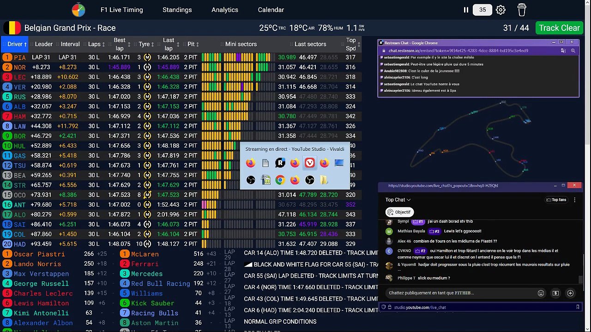Click the studio.youtube.com/live_chat address
Viewport: 591px width, 332px height.
420,307
